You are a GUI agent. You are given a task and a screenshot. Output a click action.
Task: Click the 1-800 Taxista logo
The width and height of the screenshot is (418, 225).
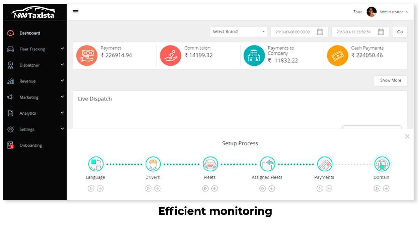[33, 12]
